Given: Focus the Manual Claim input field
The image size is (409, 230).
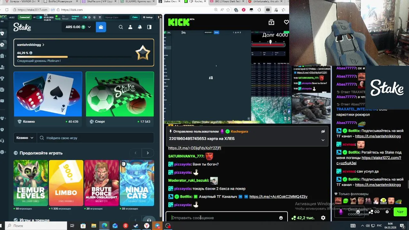Looking at the screenshot, I should click(117, 17).
